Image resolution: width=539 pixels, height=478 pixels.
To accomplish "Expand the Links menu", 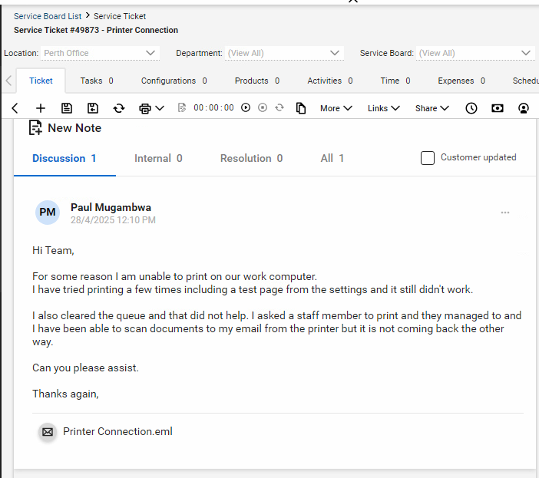I will coord(383,108).
